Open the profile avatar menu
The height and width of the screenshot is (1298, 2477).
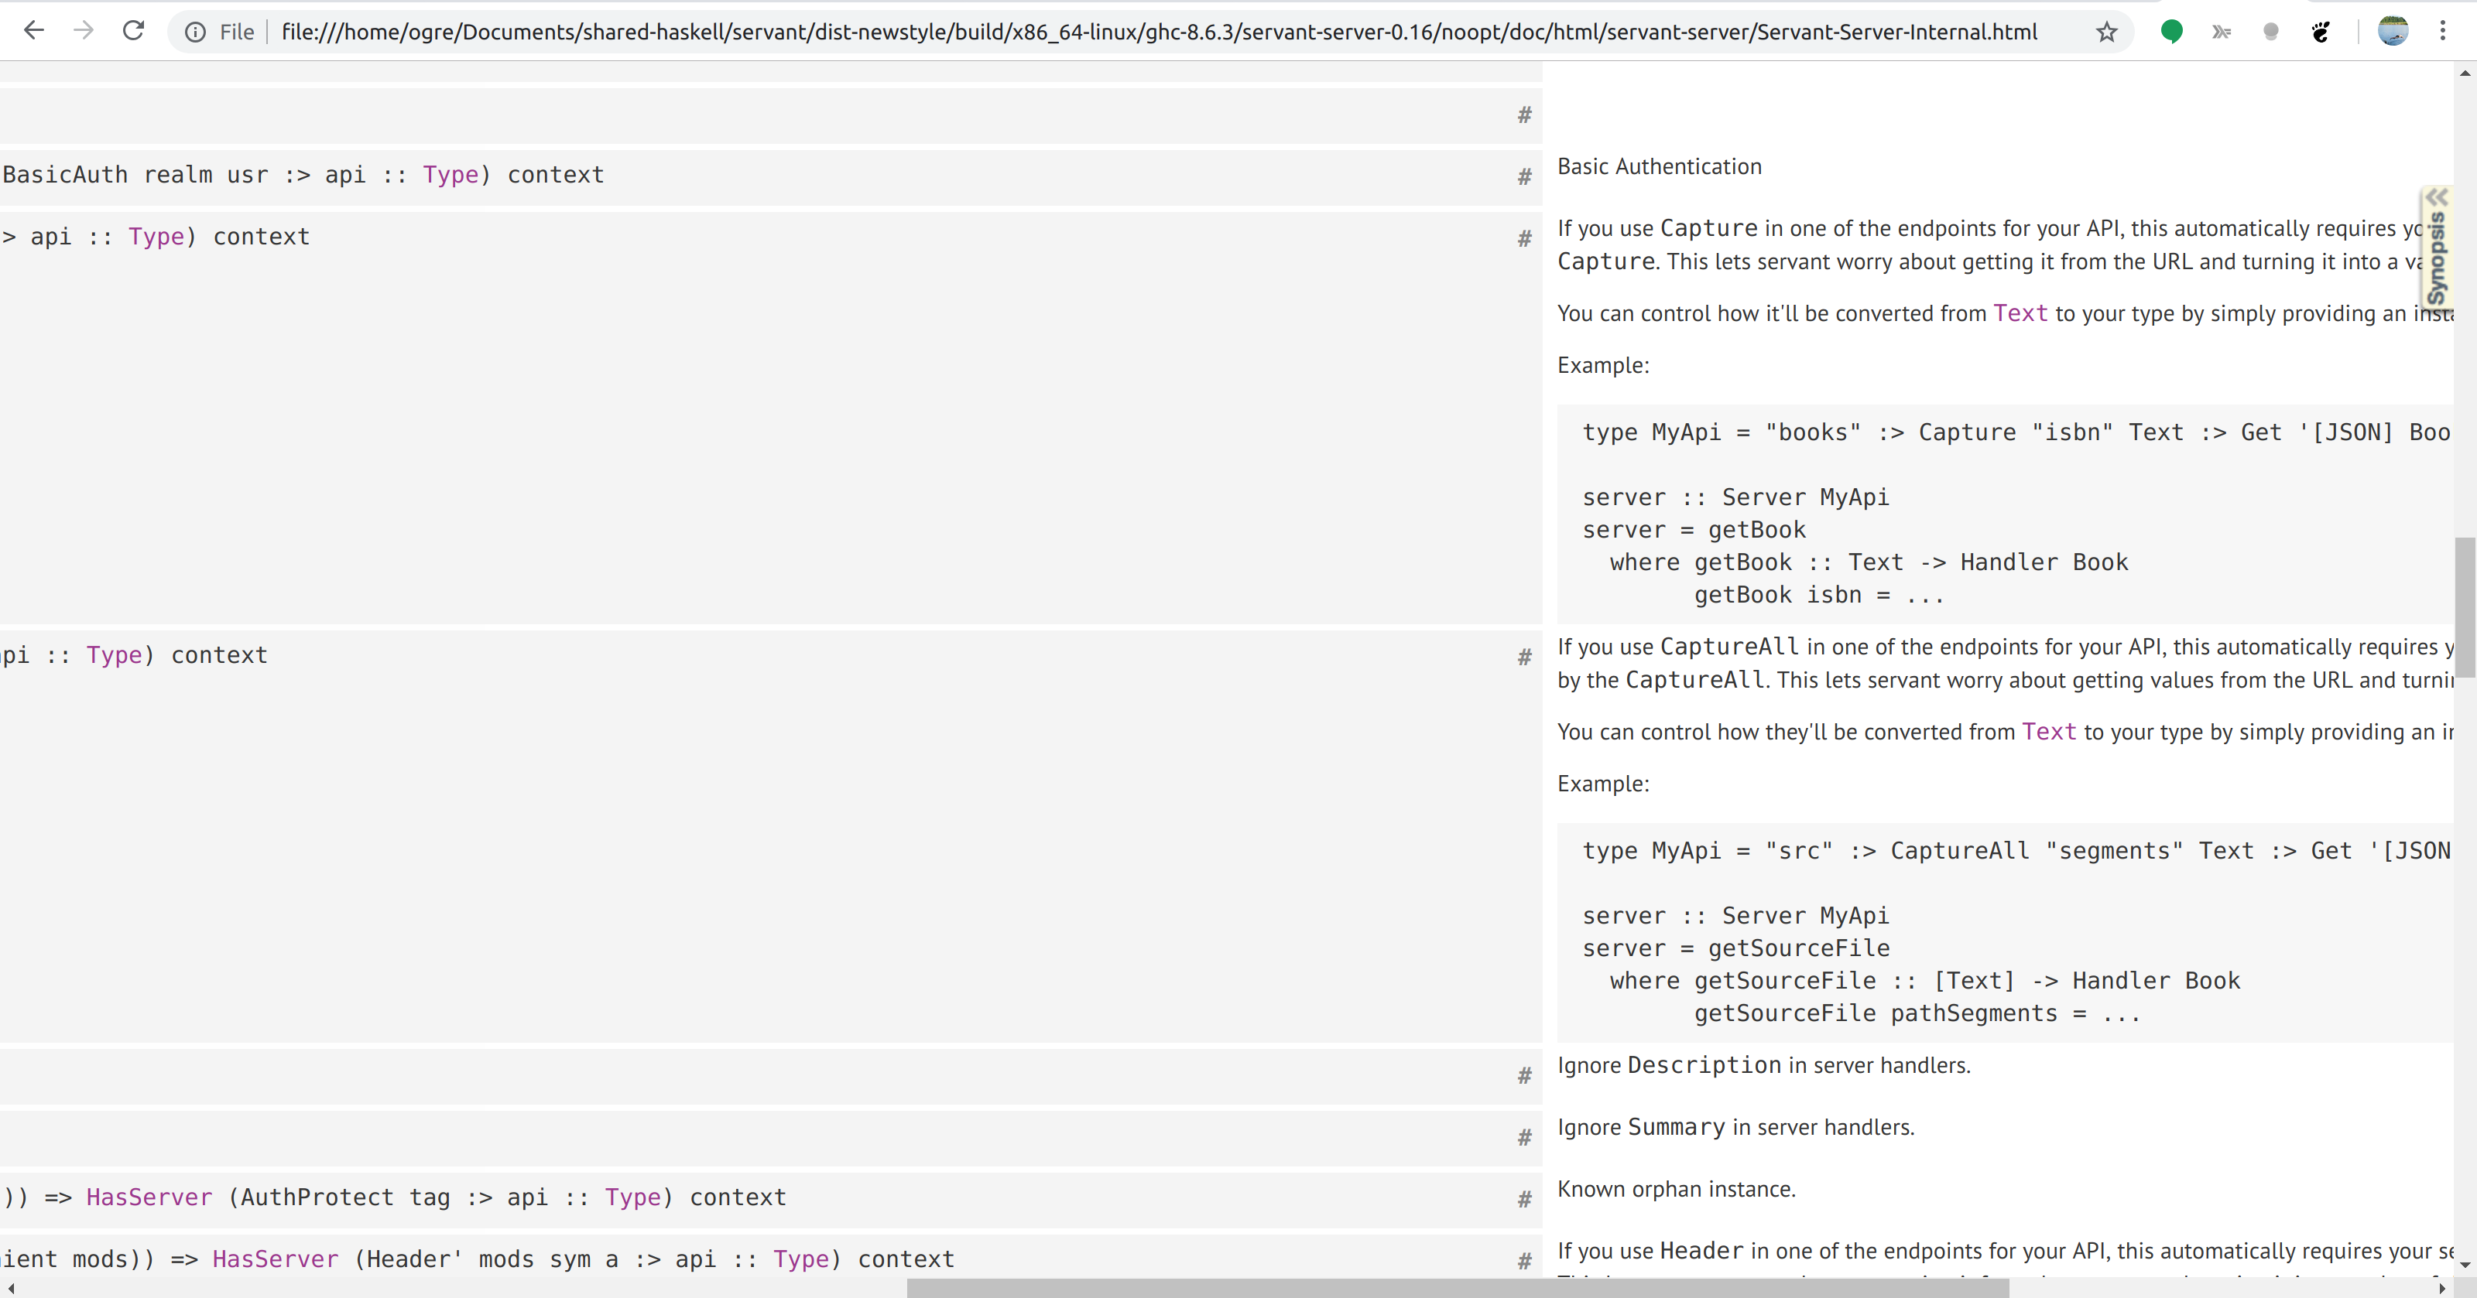(2393, 32)
